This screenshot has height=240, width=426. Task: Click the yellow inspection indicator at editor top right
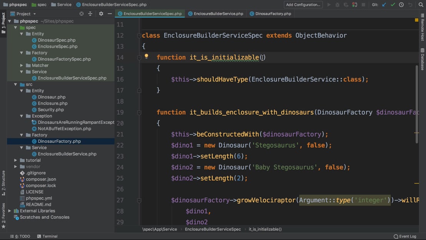(416, 20)
